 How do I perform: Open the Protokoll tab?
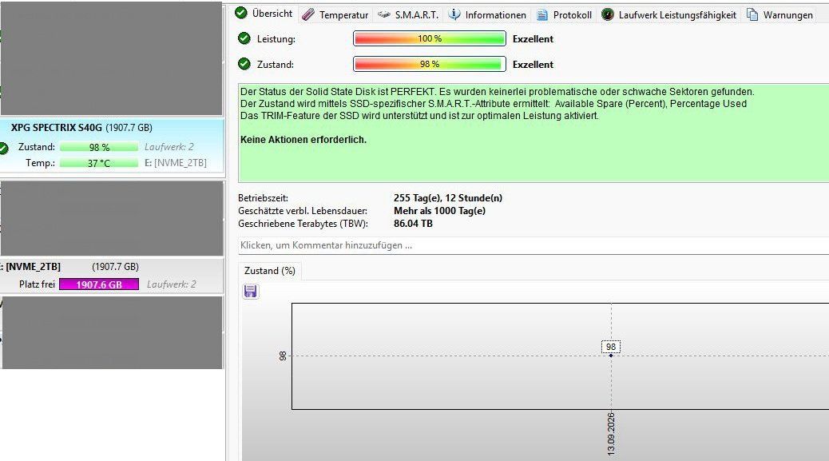point(564,15)
